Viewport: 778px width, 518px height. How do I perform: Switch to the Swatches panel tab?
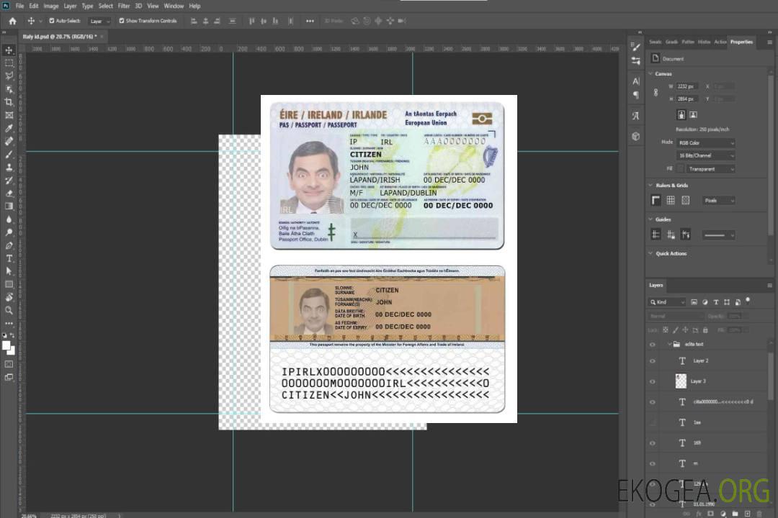click(x=655, y=42)
